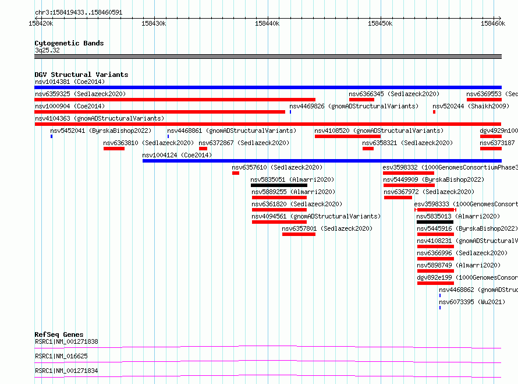This screenshot has height=384, width=518.
Task: Click the RSRC1|NM_001271838 transcript label
Action: [66, 341]
